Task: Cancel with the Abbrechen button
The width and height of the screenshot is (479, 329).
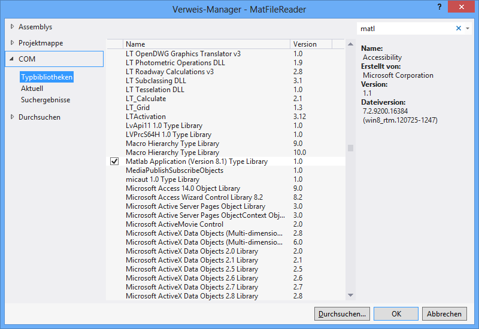Action: pyautogui.click(x=444, y=313)
